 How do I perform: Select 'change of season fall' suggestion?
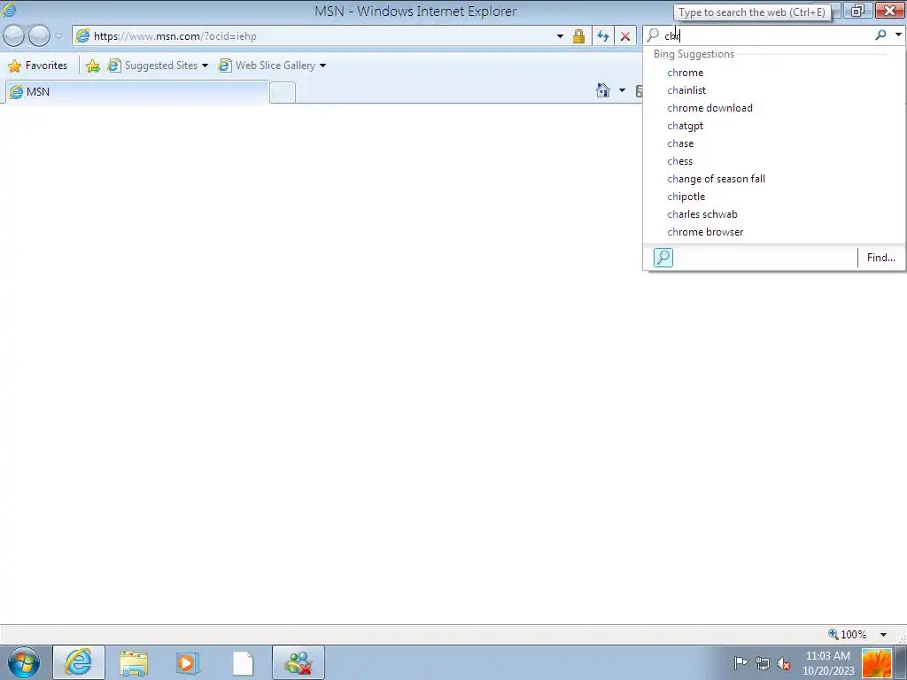click(774, 179)
